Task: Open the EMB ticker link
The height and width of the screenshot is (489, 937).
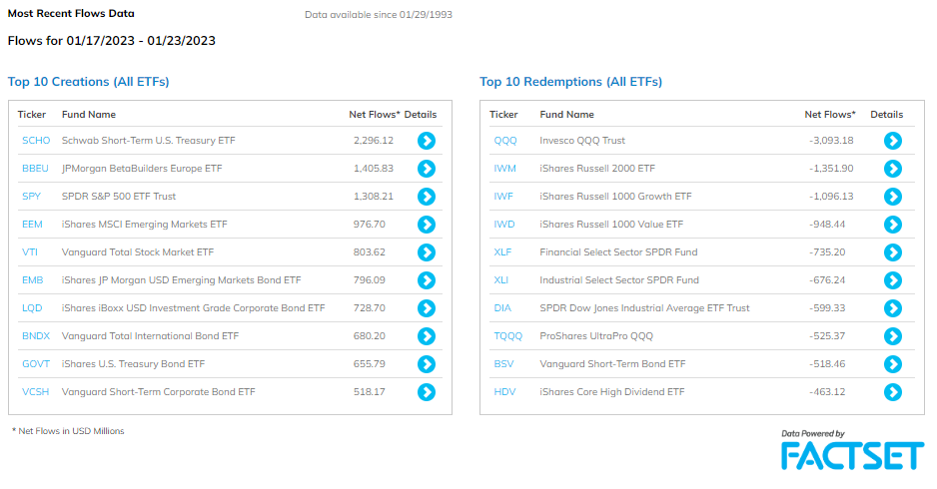Action: pos(32,280)
